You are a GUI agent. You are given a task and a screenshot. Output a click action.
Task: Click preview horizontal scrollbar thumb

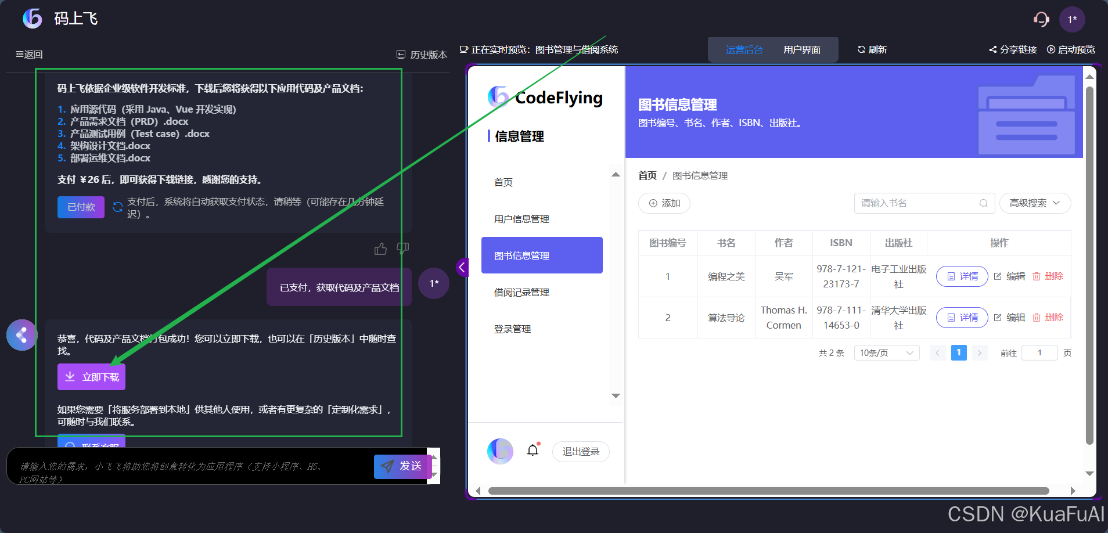coord(768,491)
